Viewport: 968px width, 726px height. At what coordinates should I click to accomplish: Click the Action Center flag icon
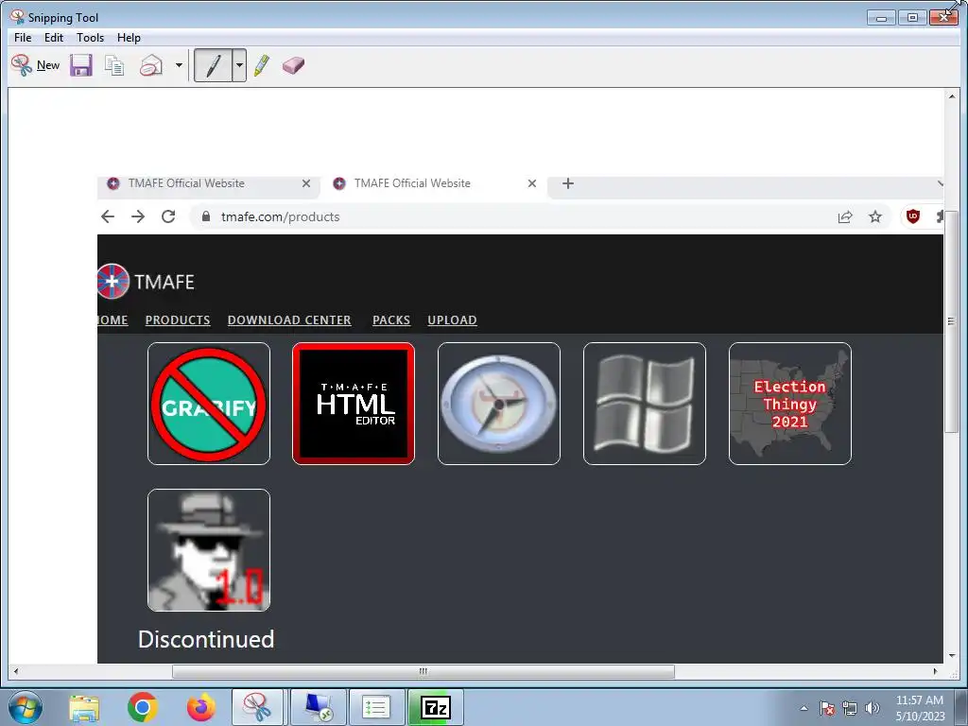tap(827, 708)
